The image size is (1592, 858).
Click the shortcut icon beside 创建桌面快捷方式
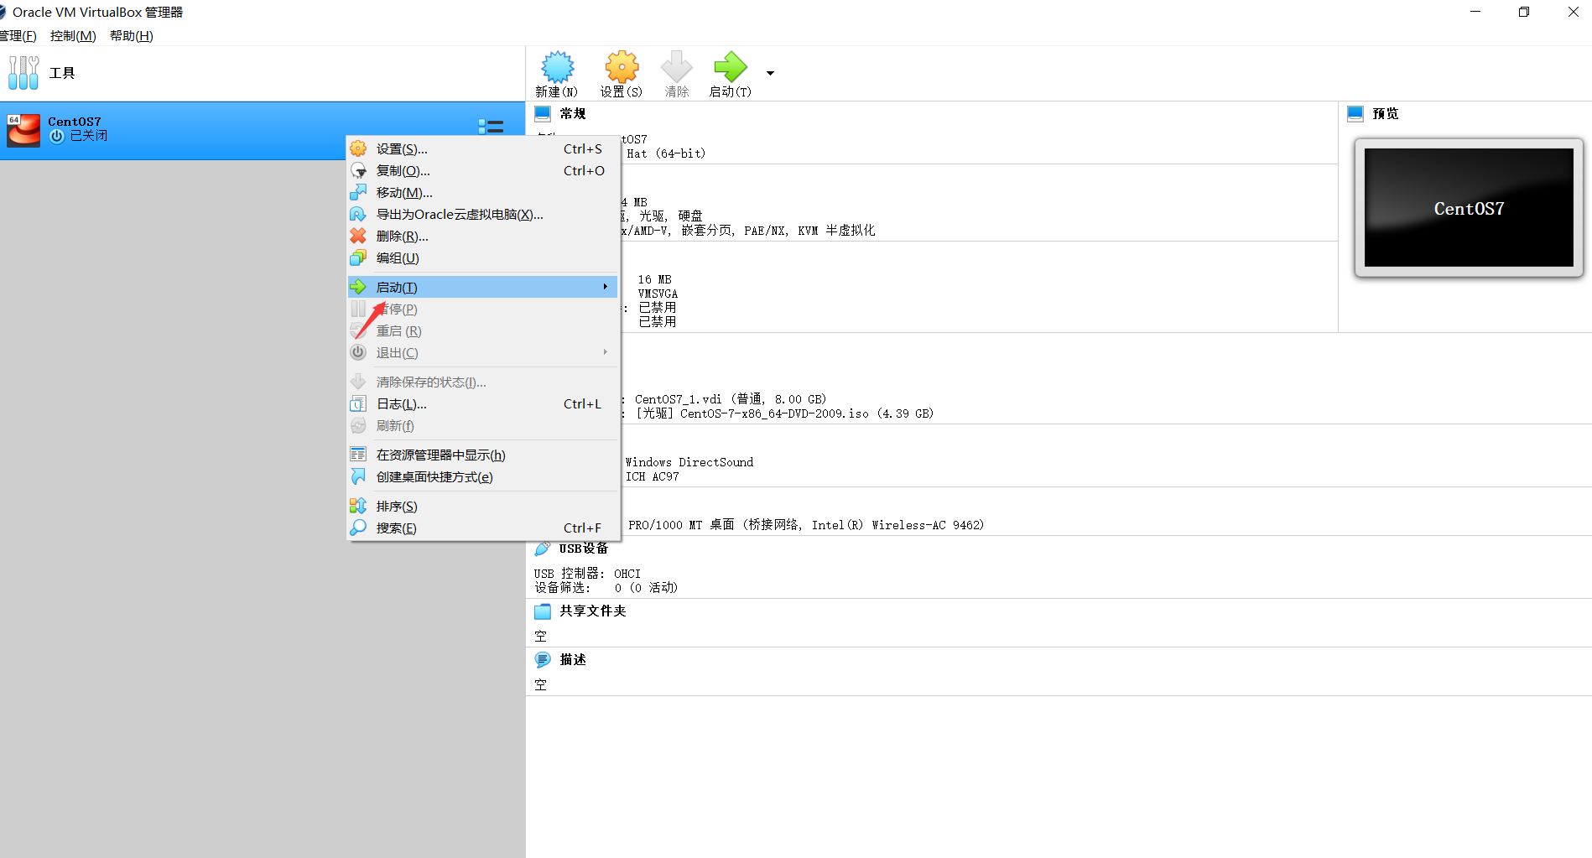(358, 476)
